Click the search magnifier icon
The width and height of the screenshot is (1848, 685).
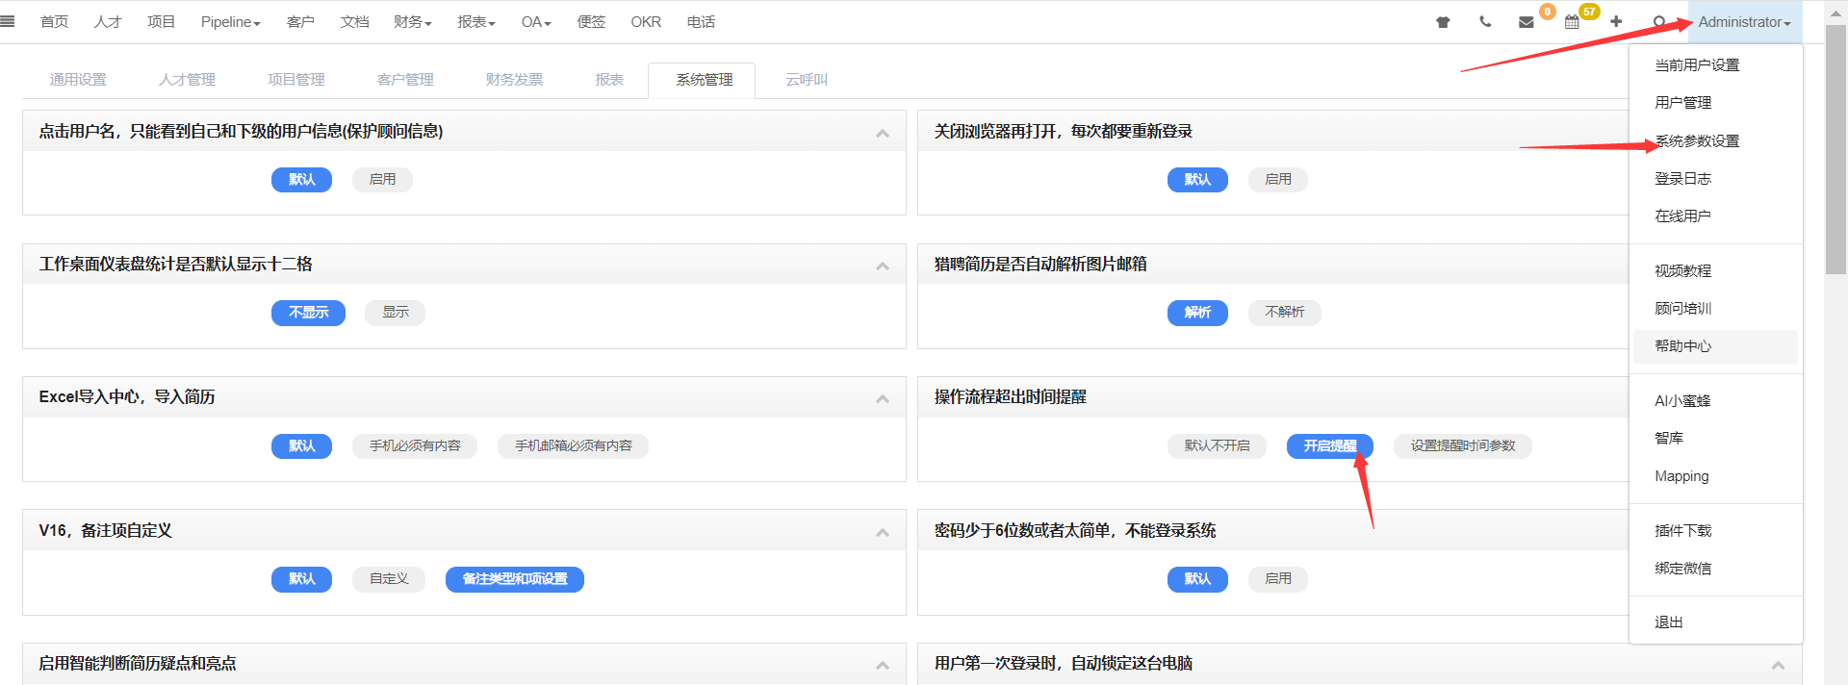click(1658, 21)
